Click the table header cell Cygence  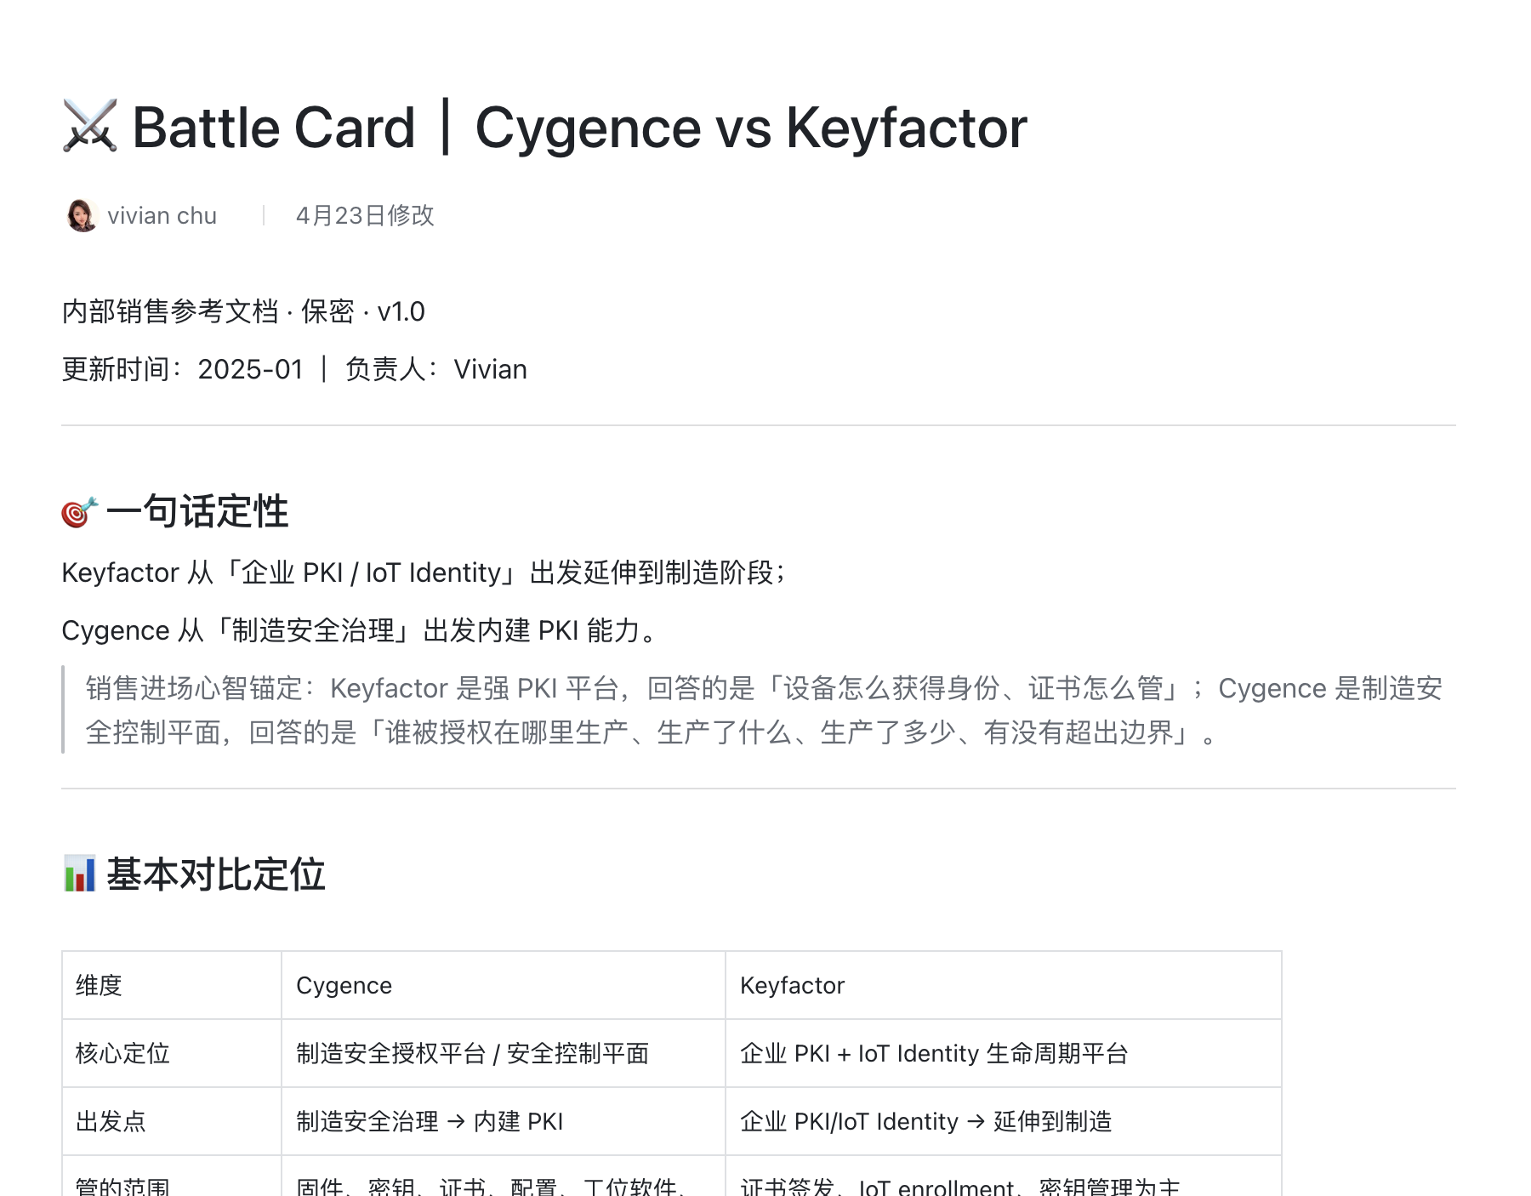coord(504,985)
